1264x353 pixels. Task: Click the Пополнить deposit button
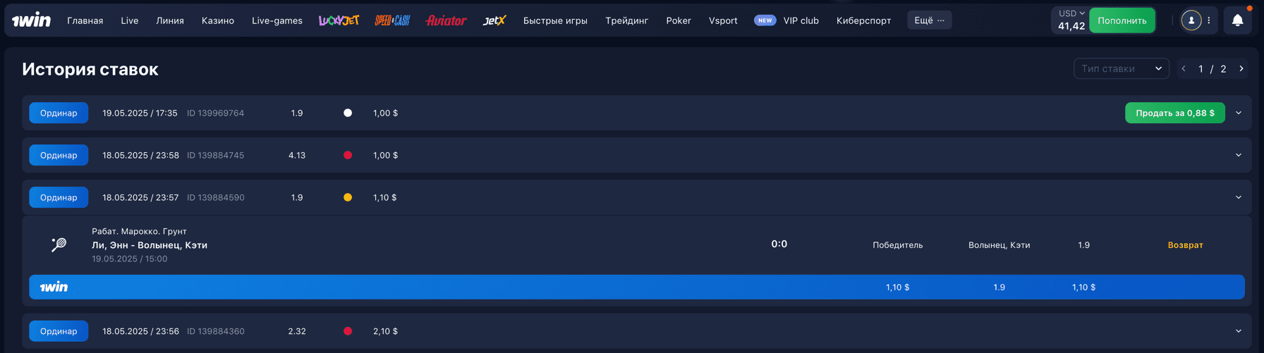(1122, 20)
